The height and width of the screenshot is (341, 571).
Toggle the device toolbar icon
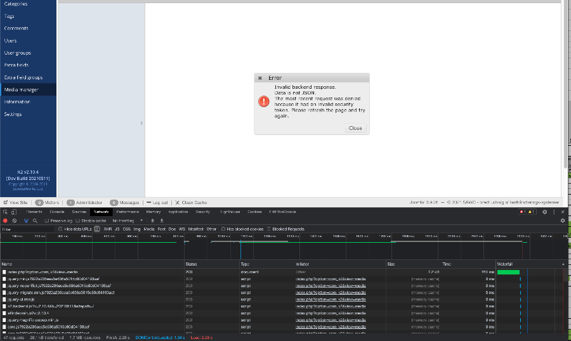13,212
